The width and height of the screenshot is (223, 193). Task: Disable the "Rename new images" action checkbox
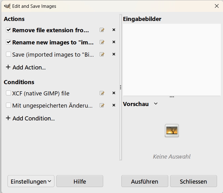8,42
